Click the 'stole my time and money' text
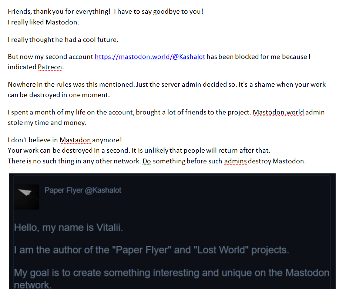This screenshot has width=346, height=289. tap(47, 123)
